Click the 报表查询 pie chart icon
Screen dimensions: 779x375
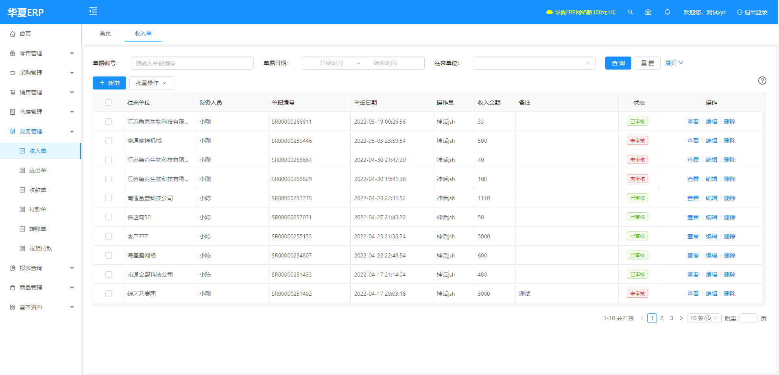pos(13,268)
